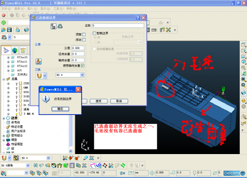
Task: Click the red record macro icon
Action: point(3,15)
